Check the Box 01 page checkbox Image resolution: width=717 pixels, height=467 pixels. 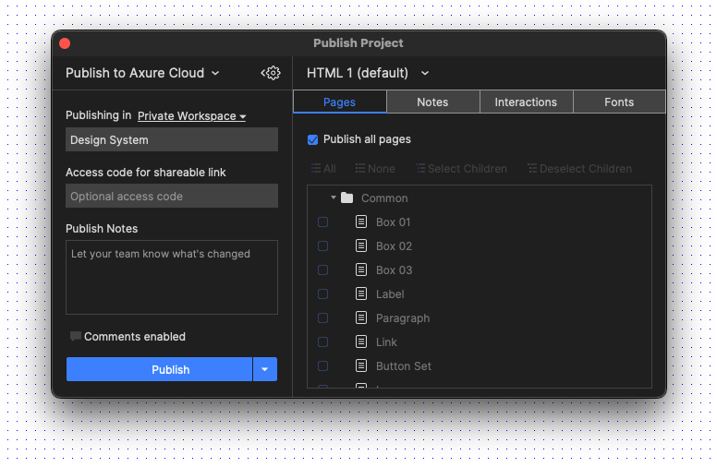point(322,222)
